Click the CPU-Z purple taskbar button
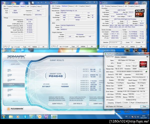Screen dimensions: 150x124 (46, 117)
